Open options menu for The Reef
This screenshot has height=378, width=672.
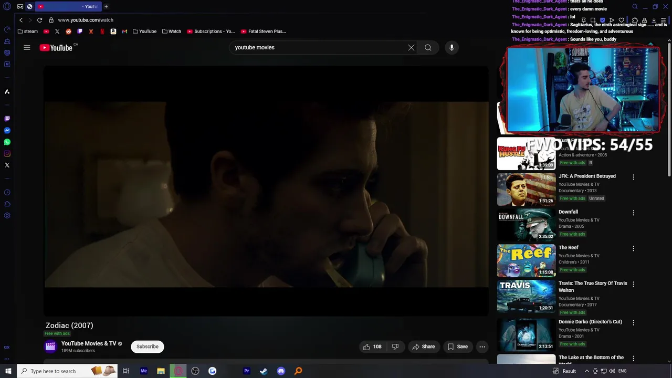tap(633, 249)
